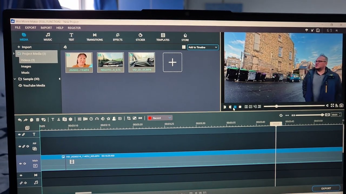Delete selected clip with trash icon
Screen dimensions: 346x194
(x=38, y=120)
